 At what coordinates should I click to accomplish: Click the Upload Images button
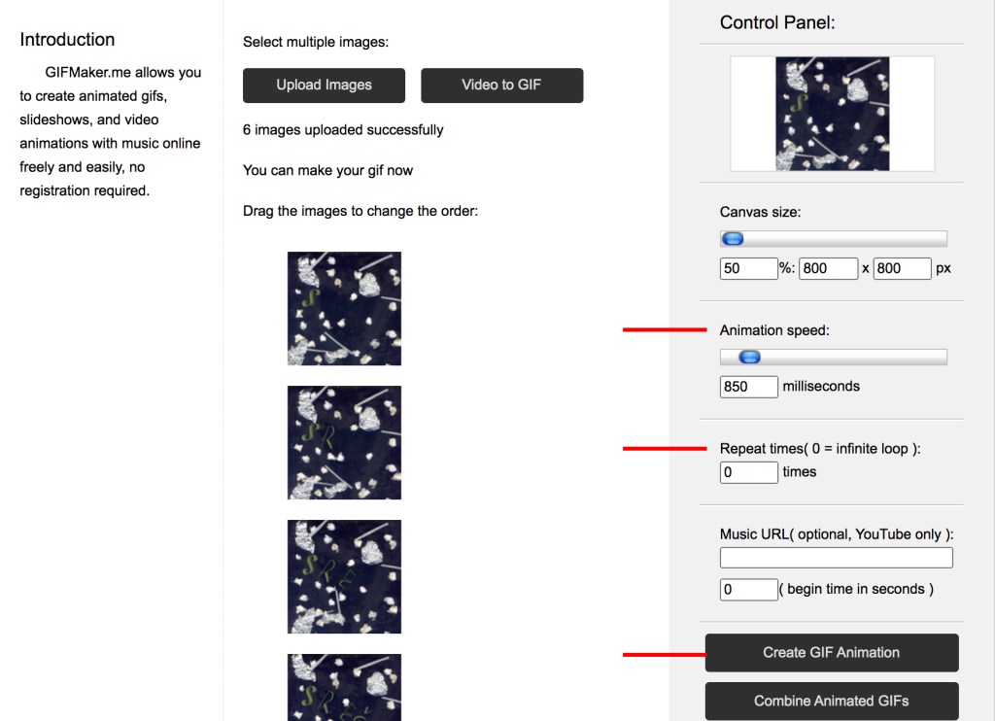324,86
